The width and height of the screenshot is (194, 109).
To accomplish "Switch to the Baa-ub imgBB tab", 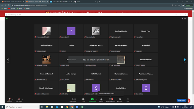I will pyautogui.click(x=61, y=2).
